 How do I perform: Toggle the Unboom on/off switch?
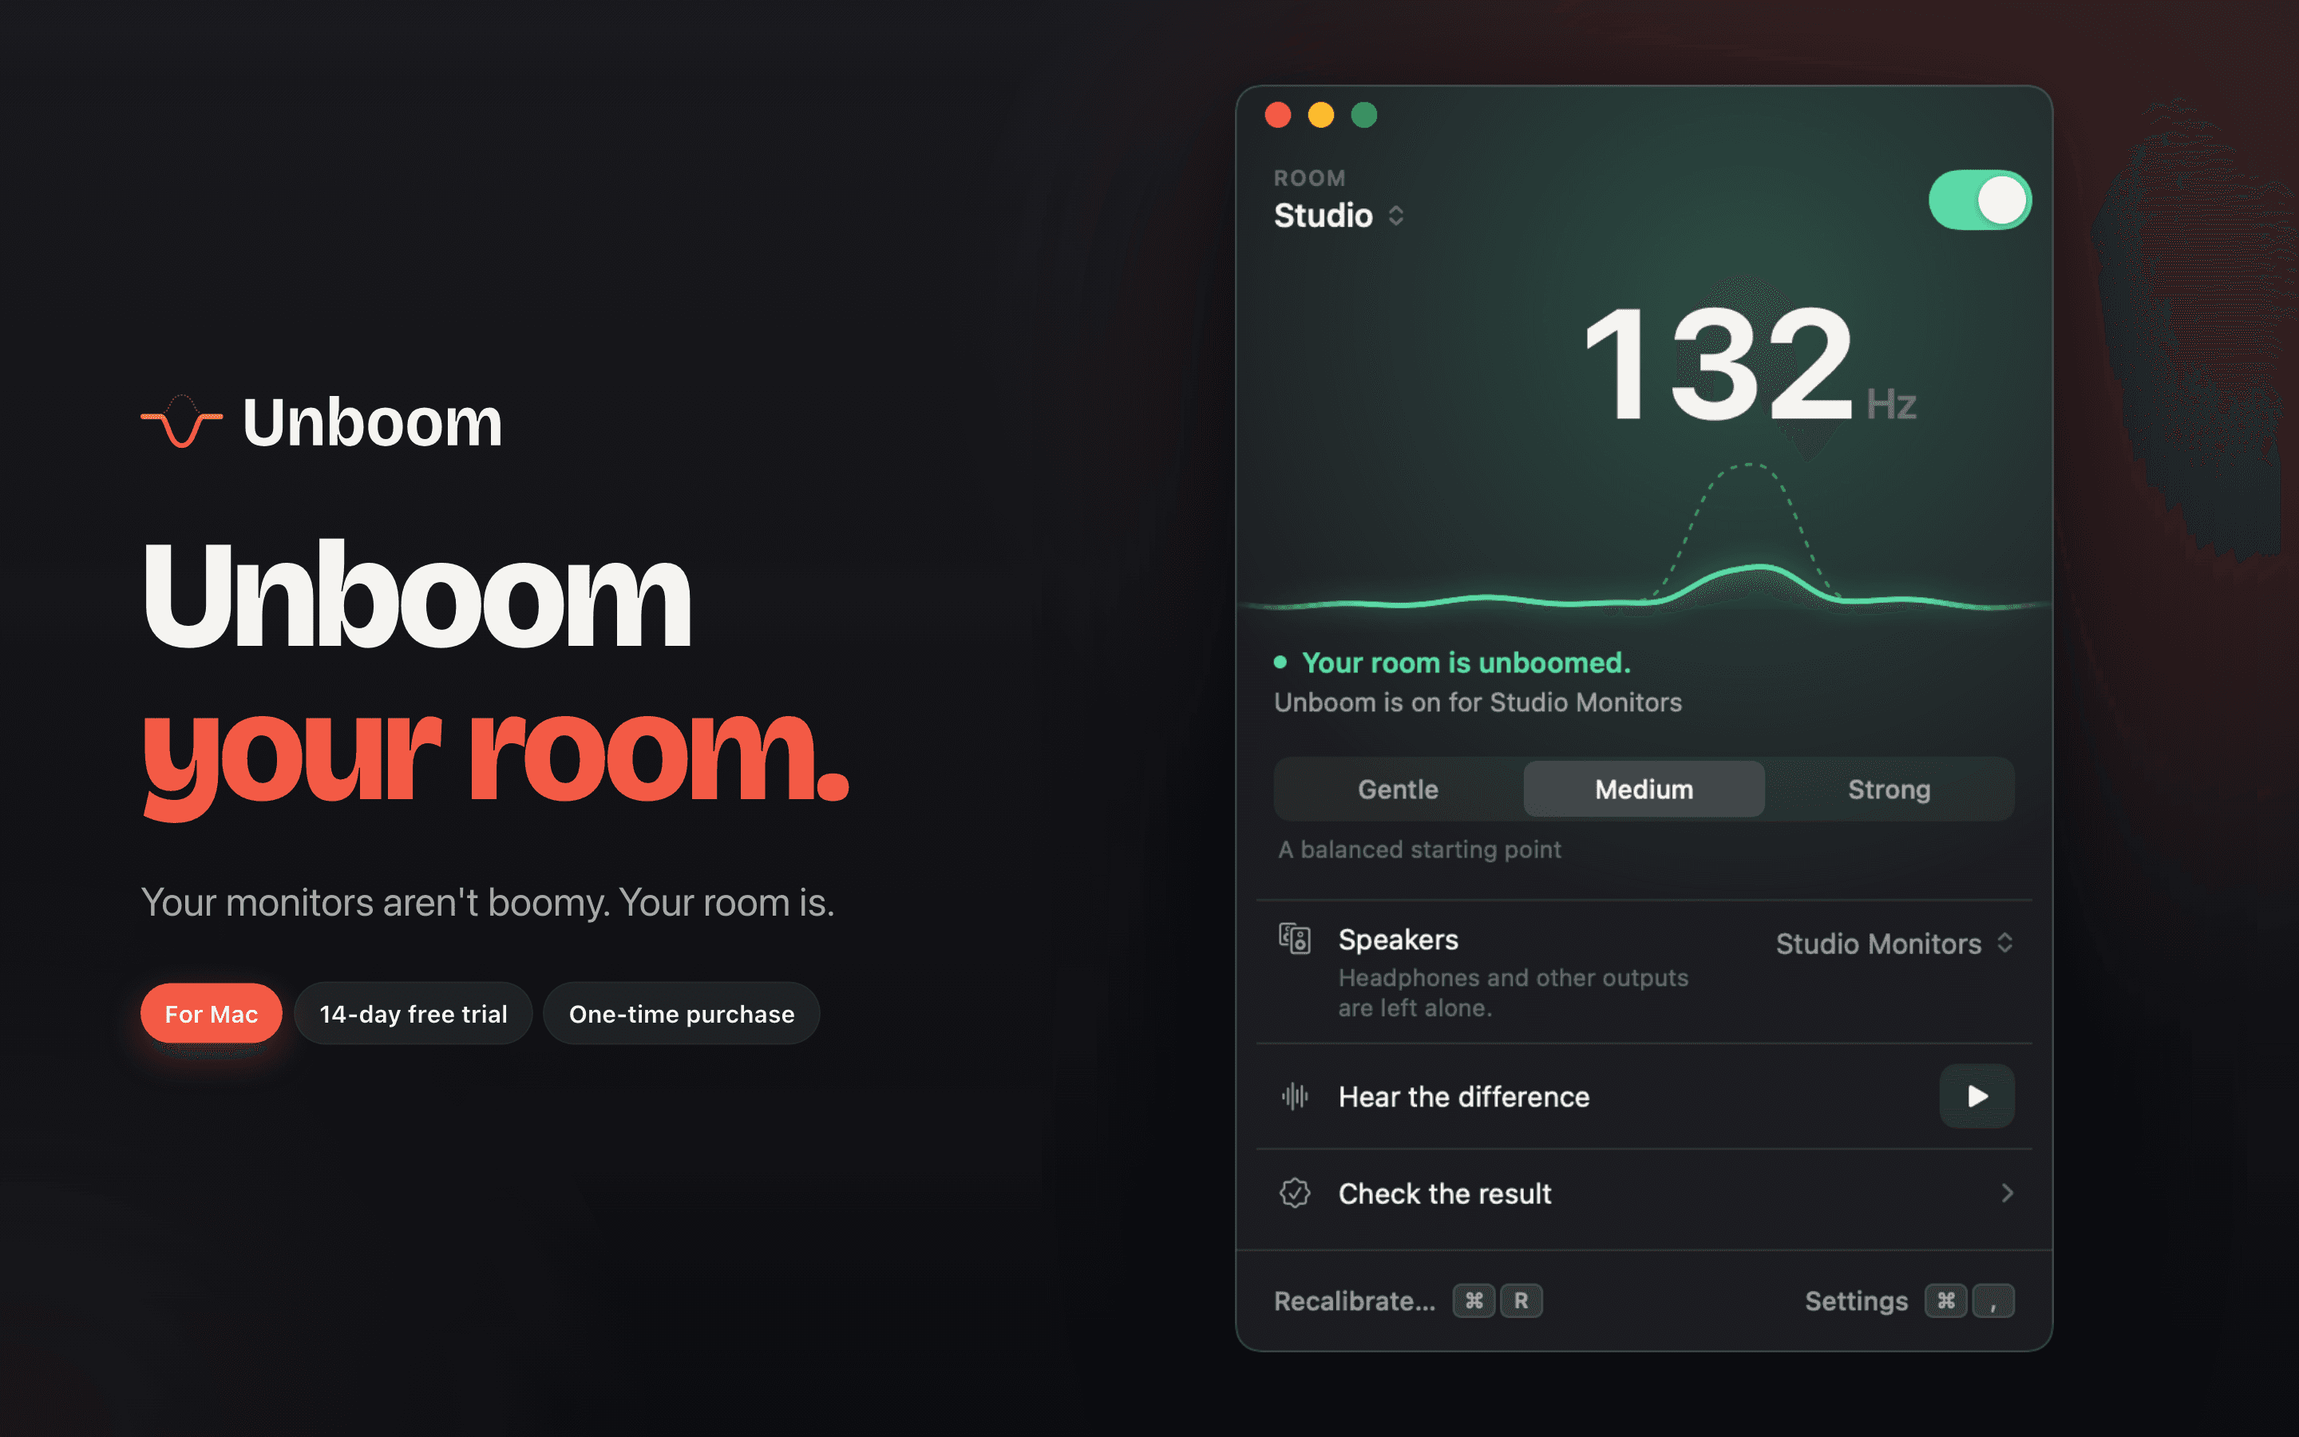(1980, 200)
